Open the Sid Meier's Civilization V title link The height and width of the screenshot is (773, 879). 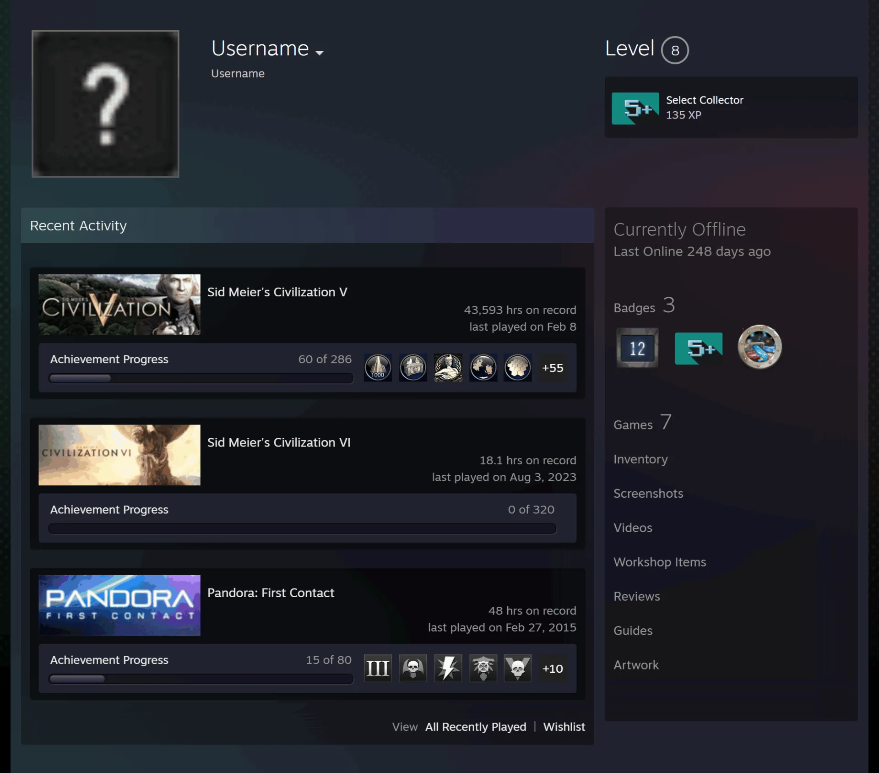pyautogui.click(x=277, y=292)
